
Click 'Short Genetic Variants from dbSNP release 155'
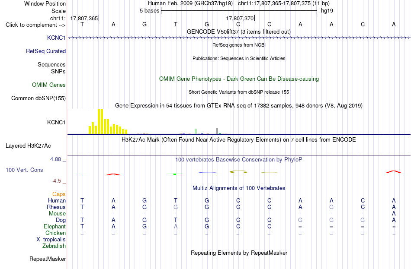[239, 92]
